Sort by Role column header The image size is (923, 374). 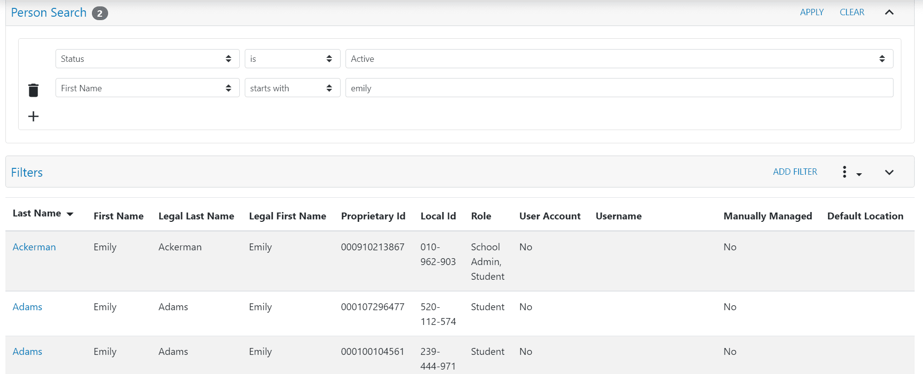[x=481, y=216]
